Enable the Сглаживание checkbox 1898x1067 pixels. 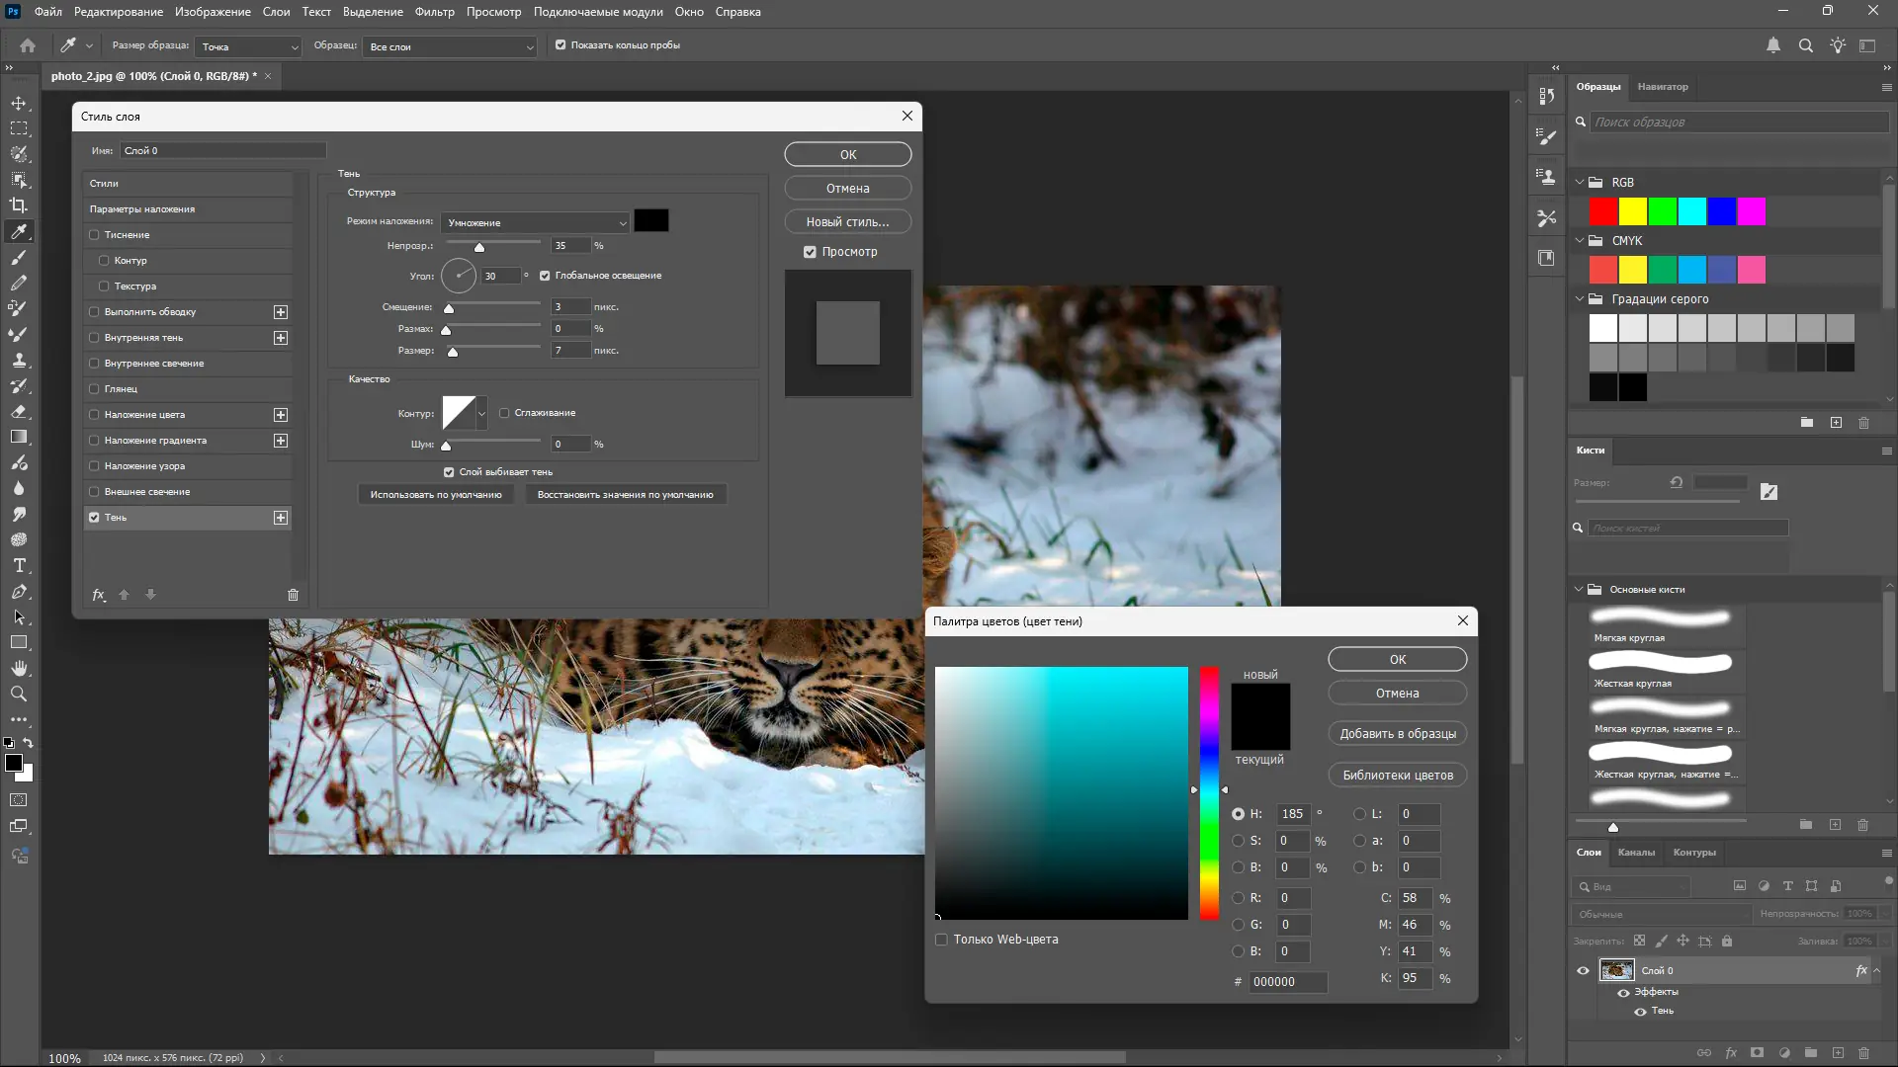point(505,412)
